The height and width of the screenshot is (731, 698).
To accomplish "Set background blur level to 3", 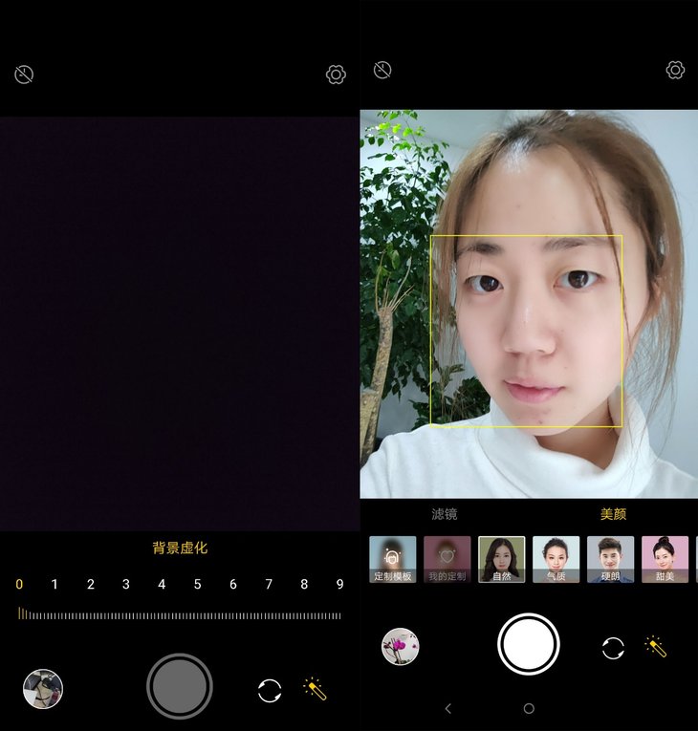I will click(x=126, y=584).
